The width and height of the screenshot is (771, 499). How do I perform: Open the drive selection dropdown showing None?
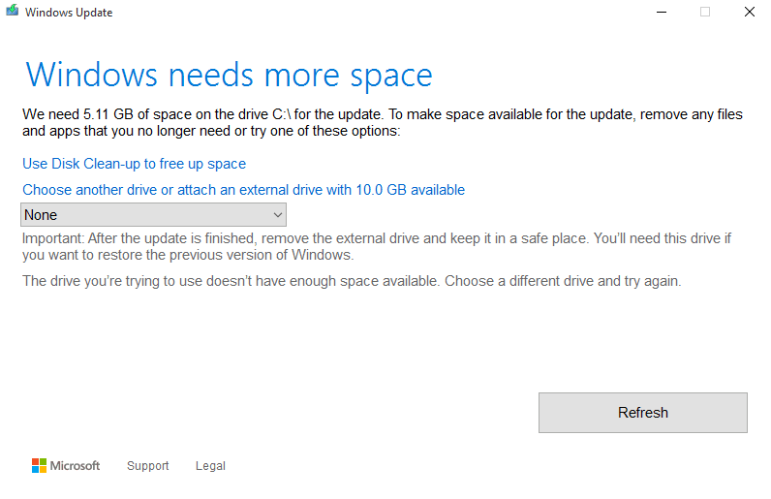153,215
